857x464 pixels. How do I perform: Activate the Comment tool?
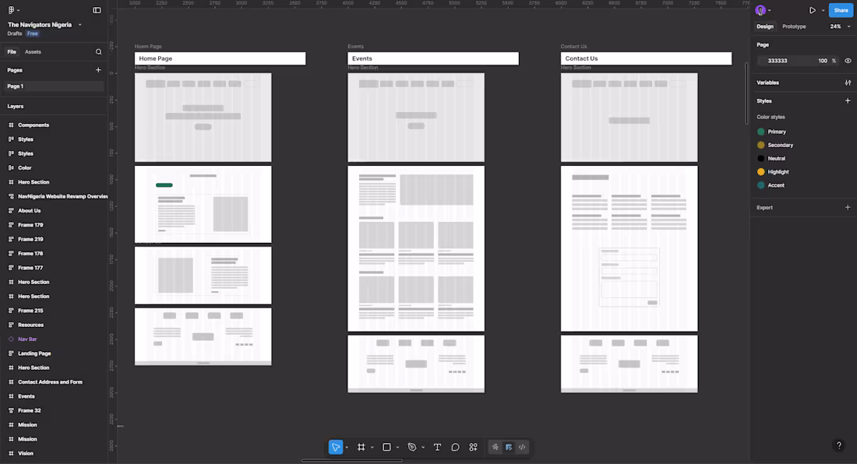coord(455,447)
